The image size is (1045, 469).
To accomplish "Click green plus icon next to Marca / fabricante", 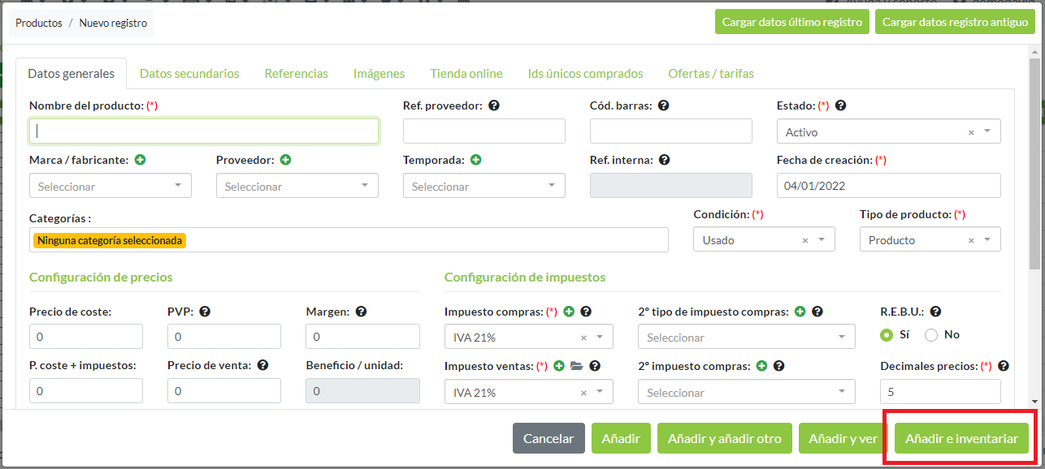I will point(141,160).
